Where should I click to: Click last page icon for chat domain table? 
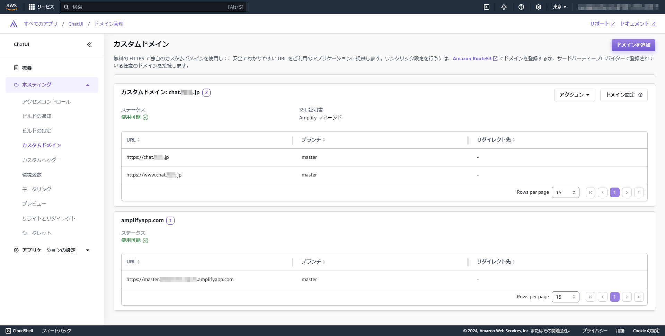[x=639, y=192]
